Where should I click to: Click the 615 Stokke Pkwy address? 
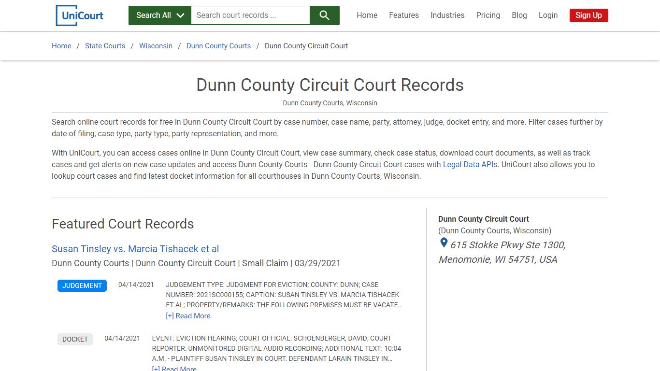tap(502, 252)
